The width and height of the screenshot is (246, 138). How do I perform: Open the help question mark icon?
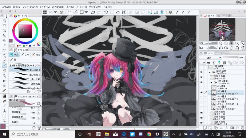pyautogui.click(x=170, y=12)
